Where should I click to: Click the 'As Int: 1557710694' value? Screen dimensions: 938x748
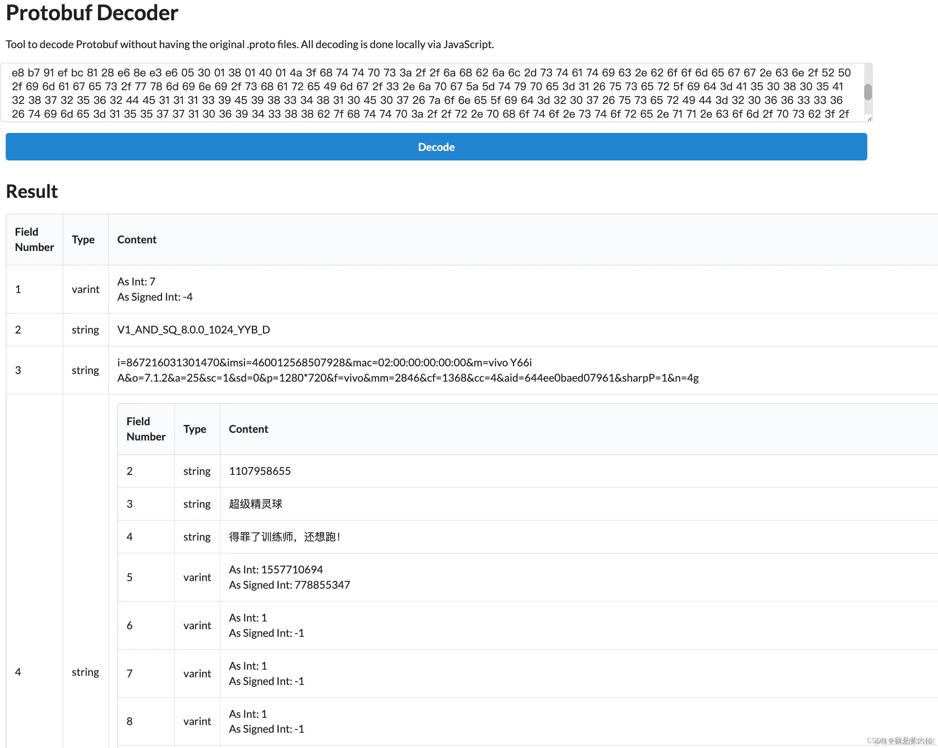[x=276, y=570]
